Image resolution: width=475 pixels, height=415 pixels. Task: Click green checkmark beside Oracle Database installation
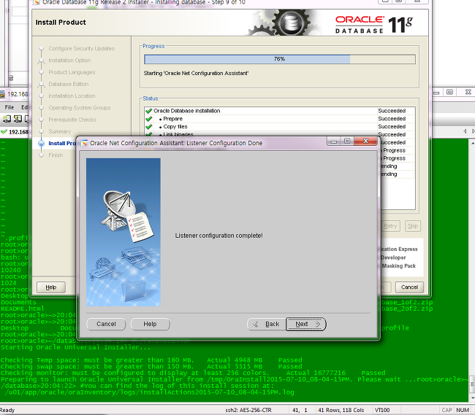[x=148, y=111]
